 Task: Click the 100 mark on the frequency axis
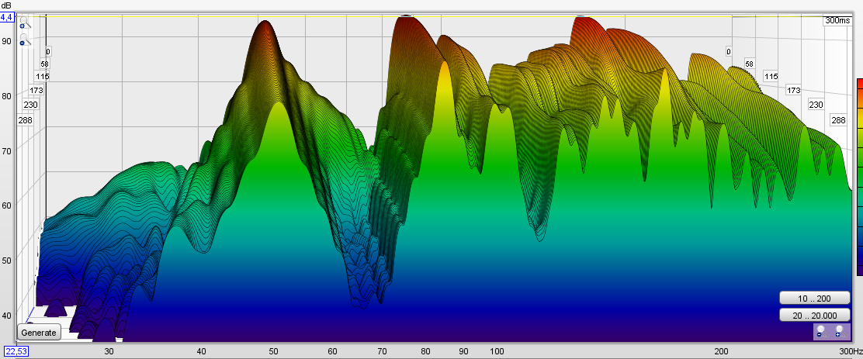click(495, 352)
